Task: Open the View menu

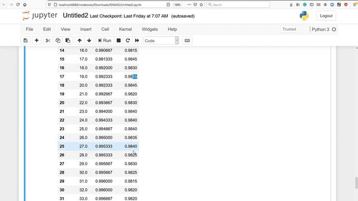Action: tap(65, 29)
